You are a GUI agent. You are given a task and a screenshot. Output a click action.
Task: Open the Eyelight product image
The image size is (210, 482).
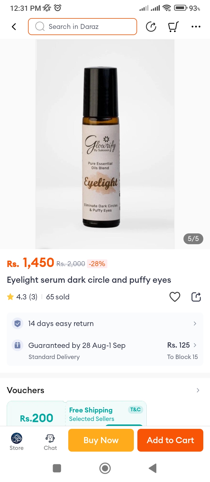point(105,144)
